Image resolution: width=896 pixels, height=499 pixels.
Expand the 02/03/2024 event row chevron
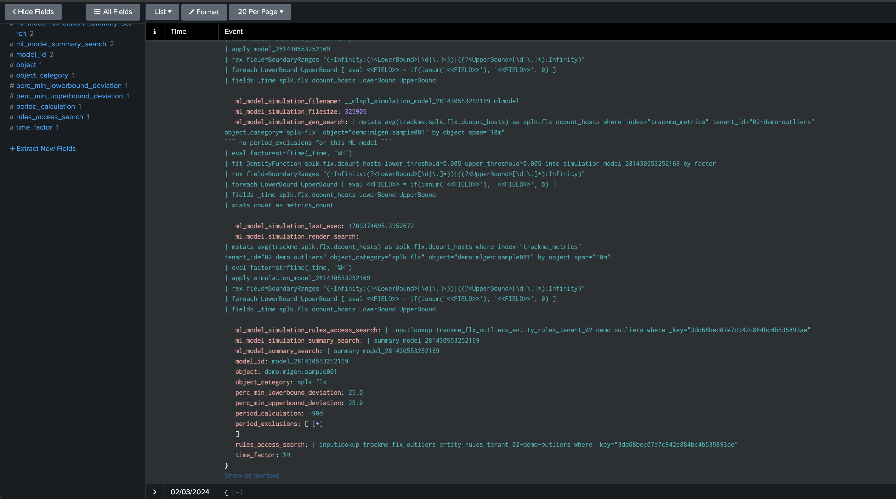pyautogui.click(x=155, y=492)
